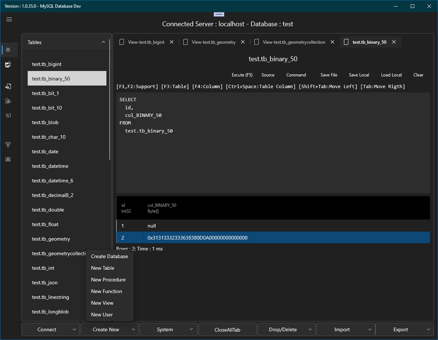Choose New View from popup menu
The width and height of the screenshot is (438, 340).
click(109, 303)
